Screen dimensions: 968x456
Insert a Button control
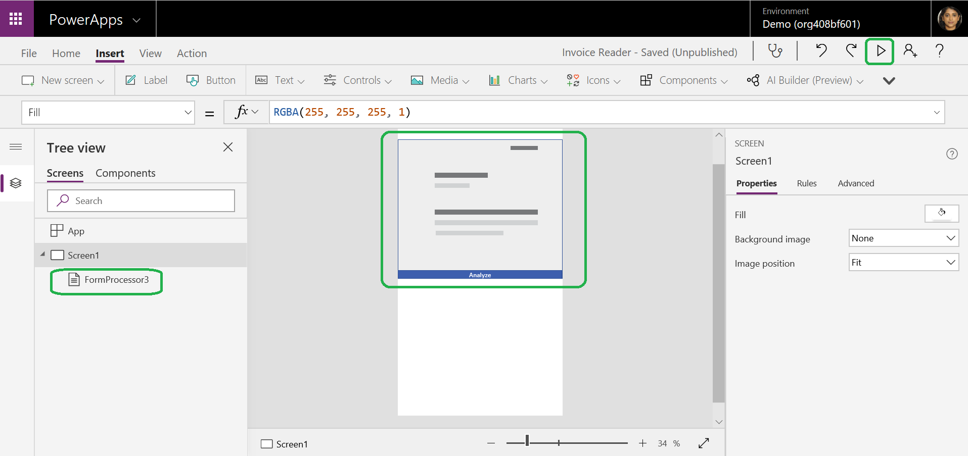(211, 80)
